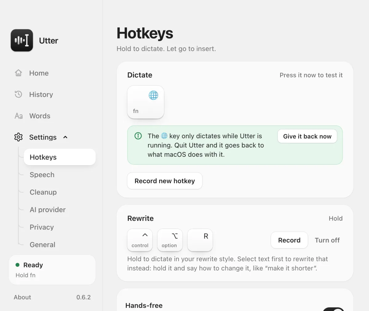Select the Hotkeys settings item

[60, 157]
